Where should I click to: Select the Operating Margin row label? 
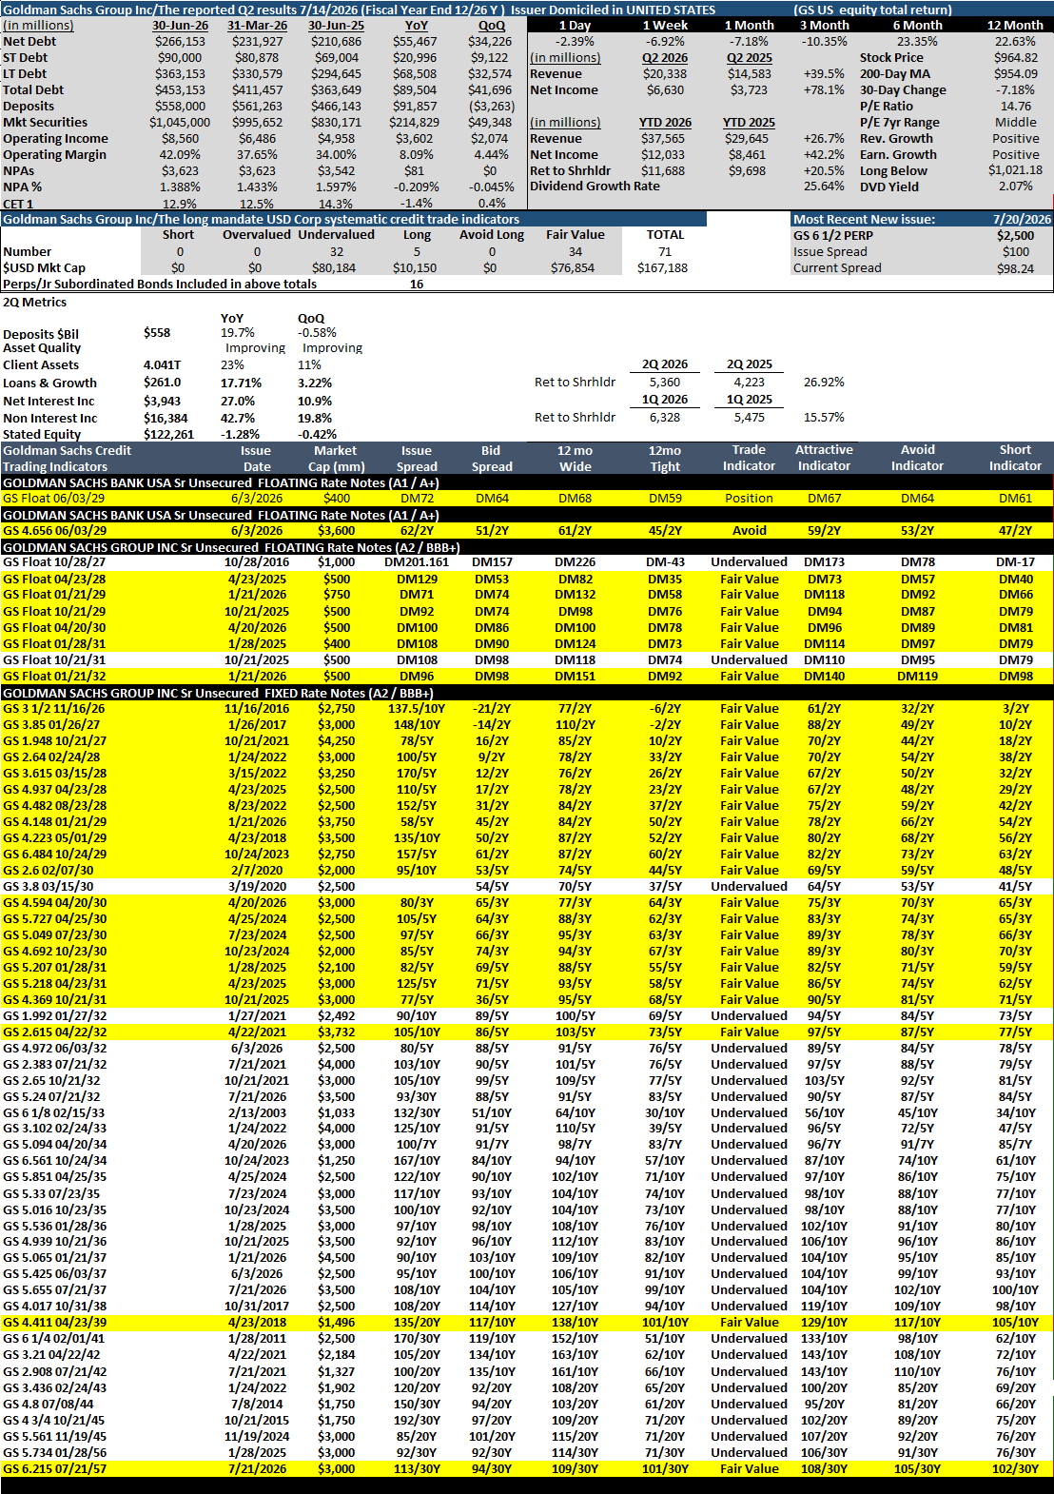[x=54, y=155]
